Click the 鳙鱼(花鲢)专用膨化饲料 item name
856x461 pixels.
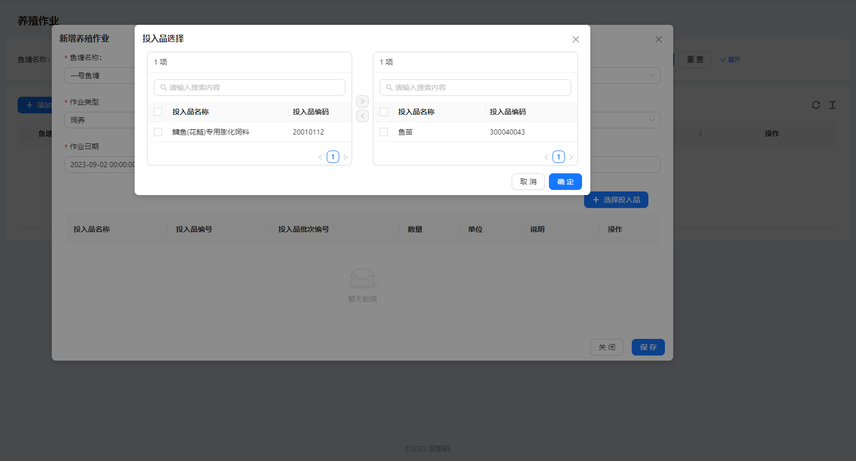[x=211, y=132]
